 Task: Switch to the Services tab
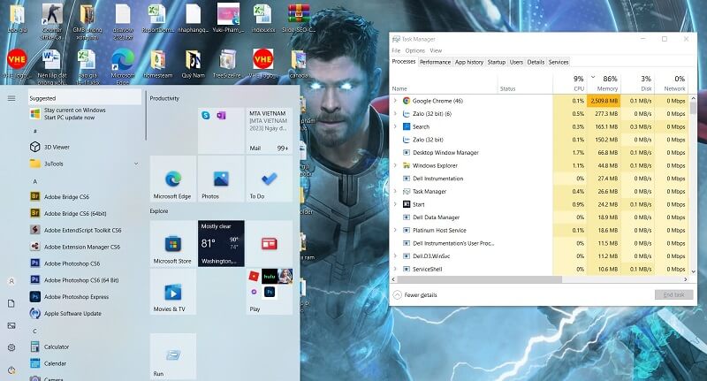click(x=559, y=62)
